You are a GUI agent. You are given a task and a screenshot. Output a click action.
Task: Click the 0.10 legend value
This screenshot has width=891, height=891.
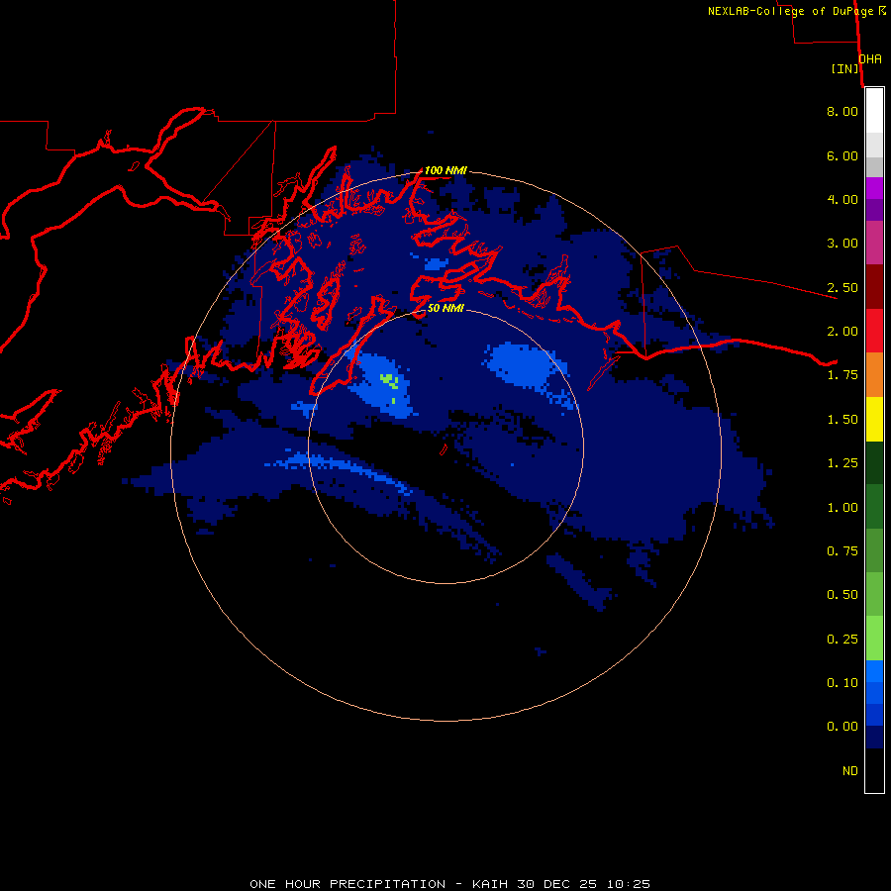(x=842, y=683)
